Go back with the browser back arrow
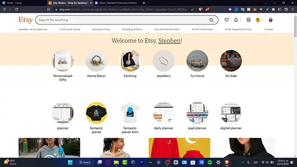This screenshot has height=167, width=297. [x=4, y=9]
